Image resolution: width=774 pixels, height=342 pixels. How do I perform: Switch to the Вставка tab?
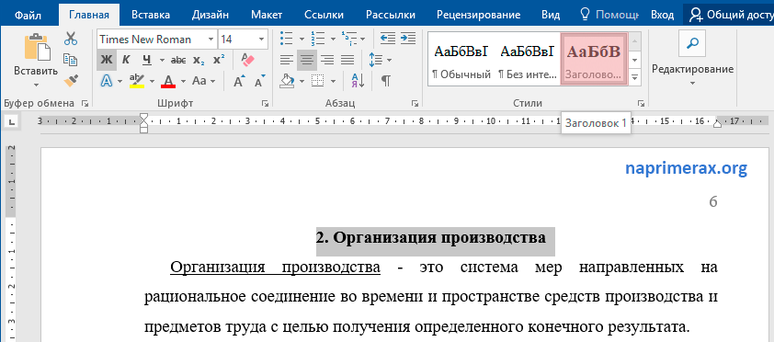point(151,15)
